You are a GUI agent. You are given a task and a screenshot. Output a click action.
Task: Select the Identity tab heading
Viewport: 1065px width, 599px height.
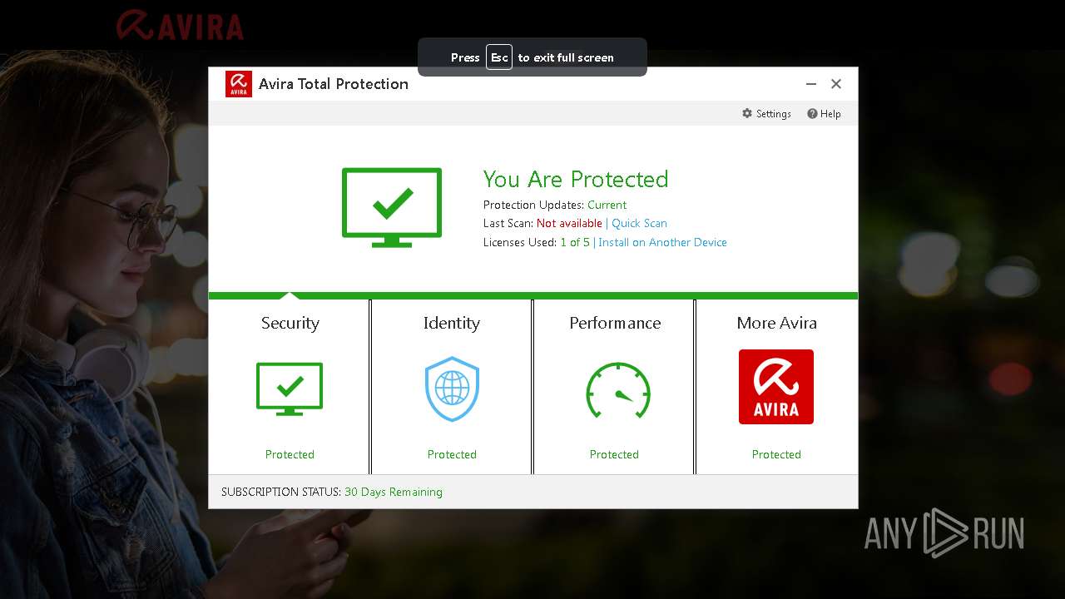click(x=452, y=323)
